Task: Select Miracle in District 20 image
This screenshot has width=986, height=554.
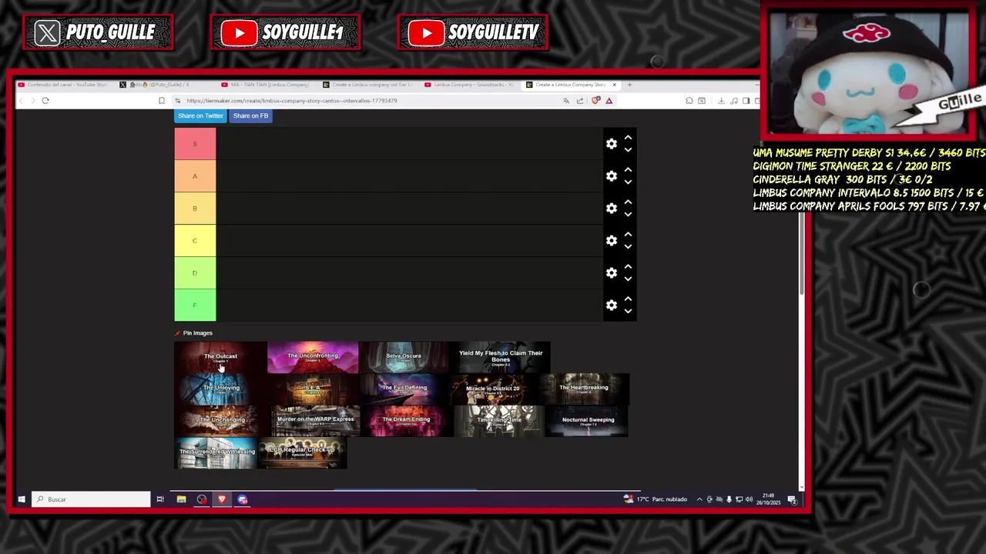Action: point(493,389)
